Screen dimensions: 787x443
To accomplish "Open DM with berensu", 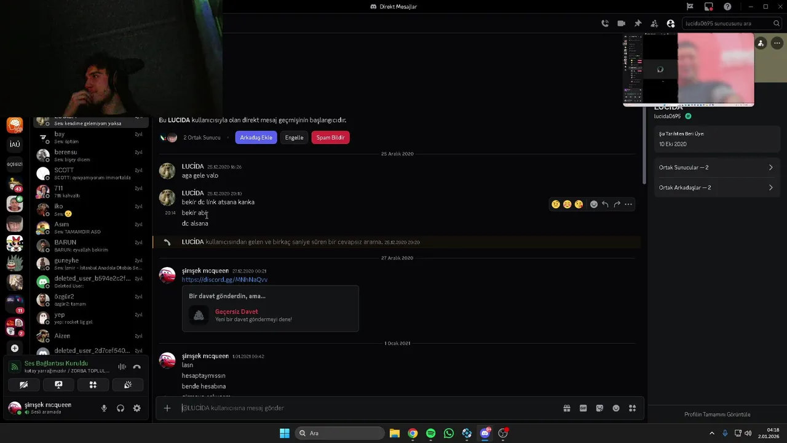I will tap(90, 155).
